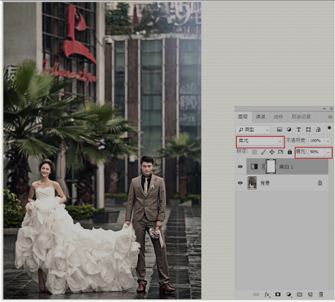Expand the 不透明度 opacity dropdown arrow
Viewport: 335px width, 302px height.
click(x=328, y=141)
